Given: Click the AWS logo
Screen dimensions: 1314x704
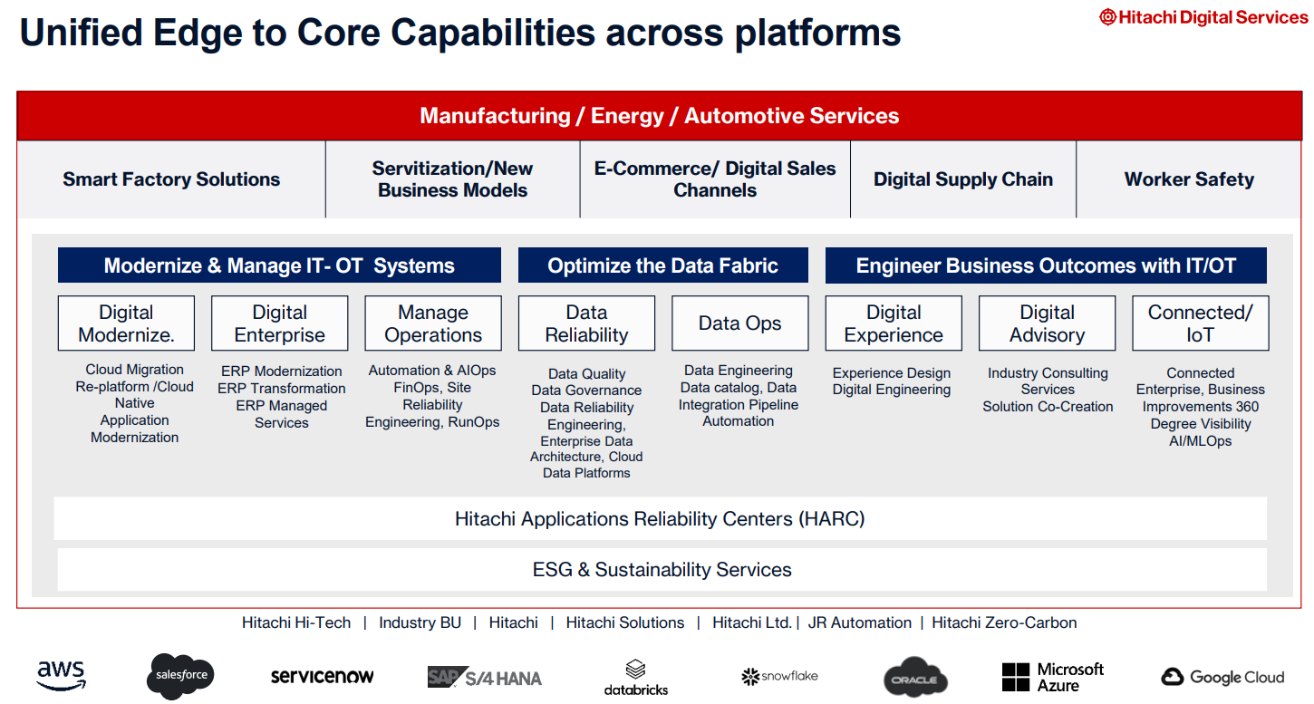Looking at the screenshot, I should point(61,676).
